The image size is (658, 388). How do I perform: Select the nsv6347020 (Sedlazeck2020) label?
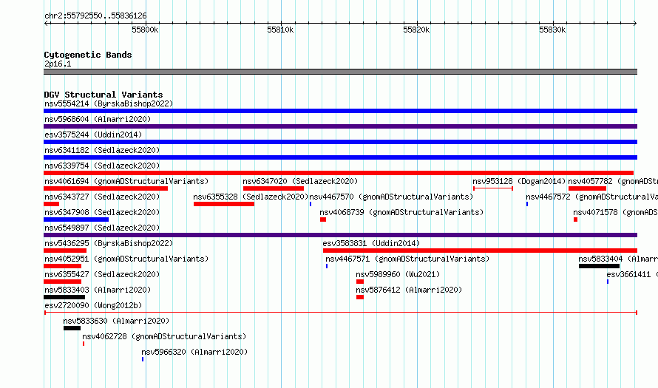point(300,181)
